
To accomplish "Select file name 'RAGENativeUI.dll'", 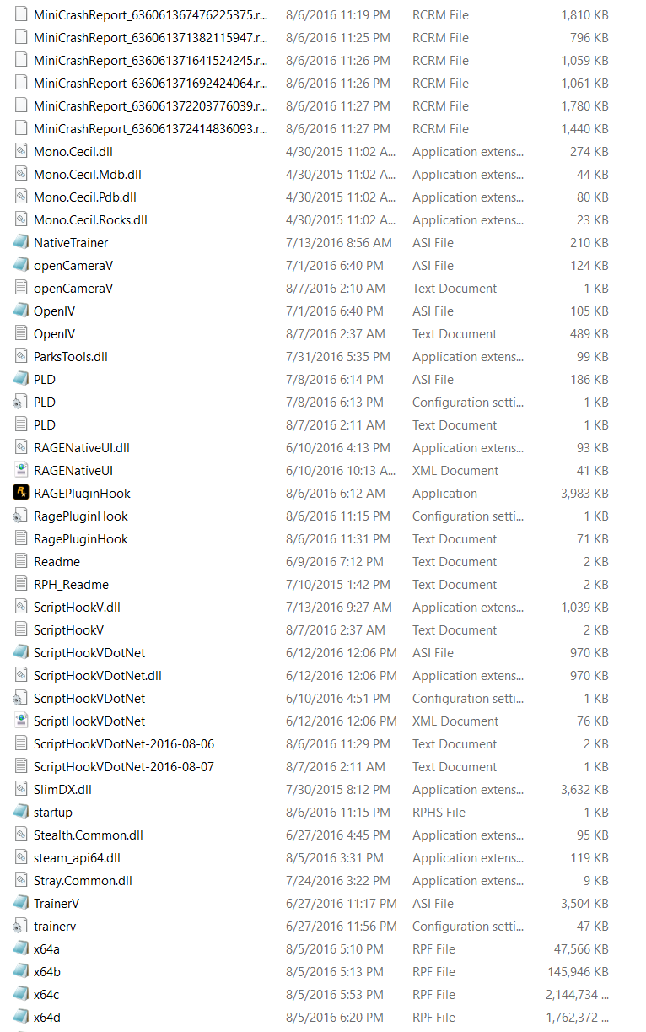I will coord(82,448).
